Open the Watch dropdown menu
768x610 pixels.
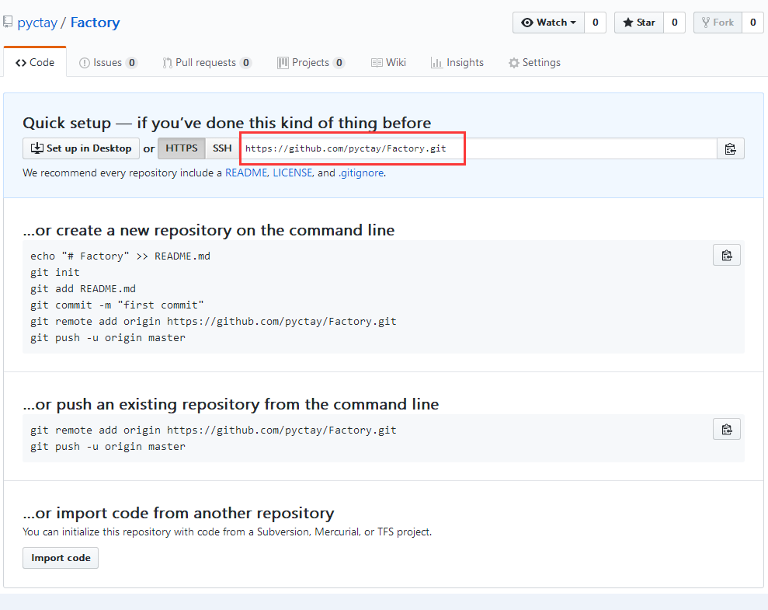click(x=548, y=23)
